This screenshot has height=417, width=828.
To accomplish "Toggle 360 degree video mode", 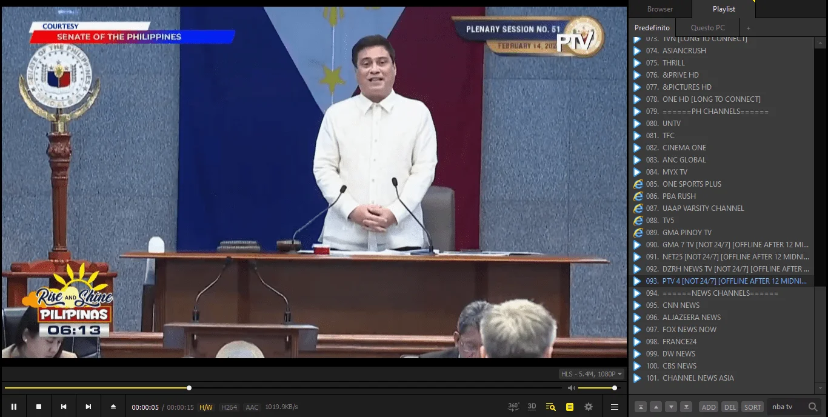I will [513, 407].
